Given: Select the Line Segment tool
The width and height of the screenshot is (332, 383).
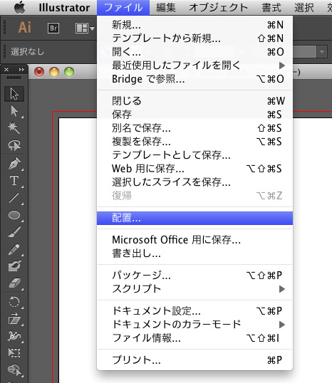Looking at the screenshot, I should [x=14, y=198].
